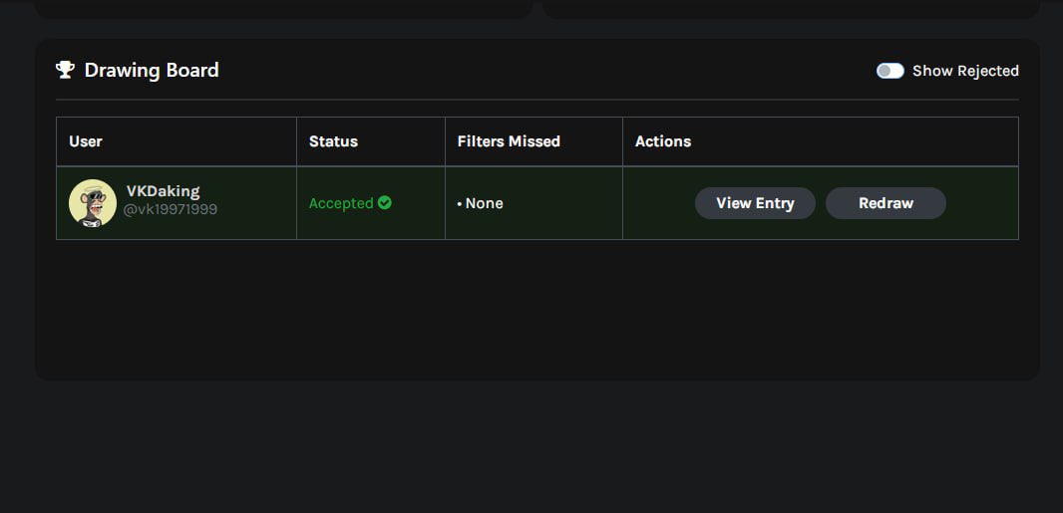Click the Accepted status text
Viewport: 1063px width, 513px height.
point(341,203)
